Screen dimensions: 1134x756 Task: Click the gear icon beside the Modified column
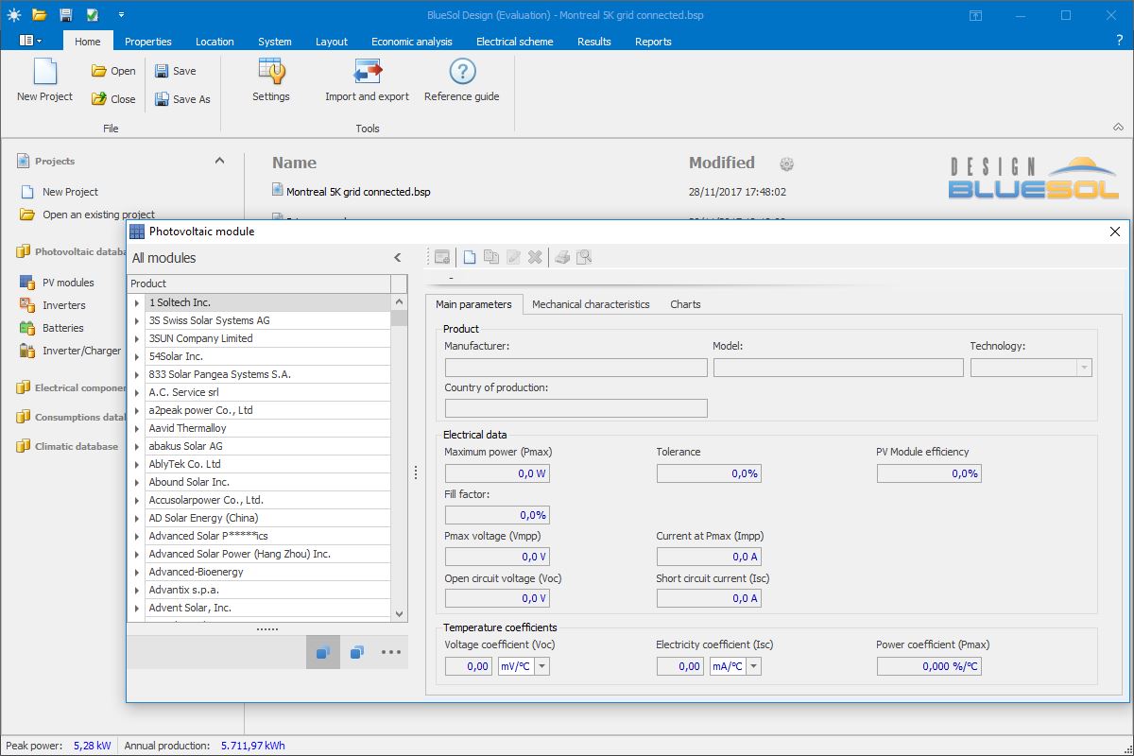[786, 164]
